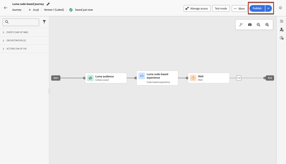Select the End node
The image size is (286, 164).
click(270, 78)
